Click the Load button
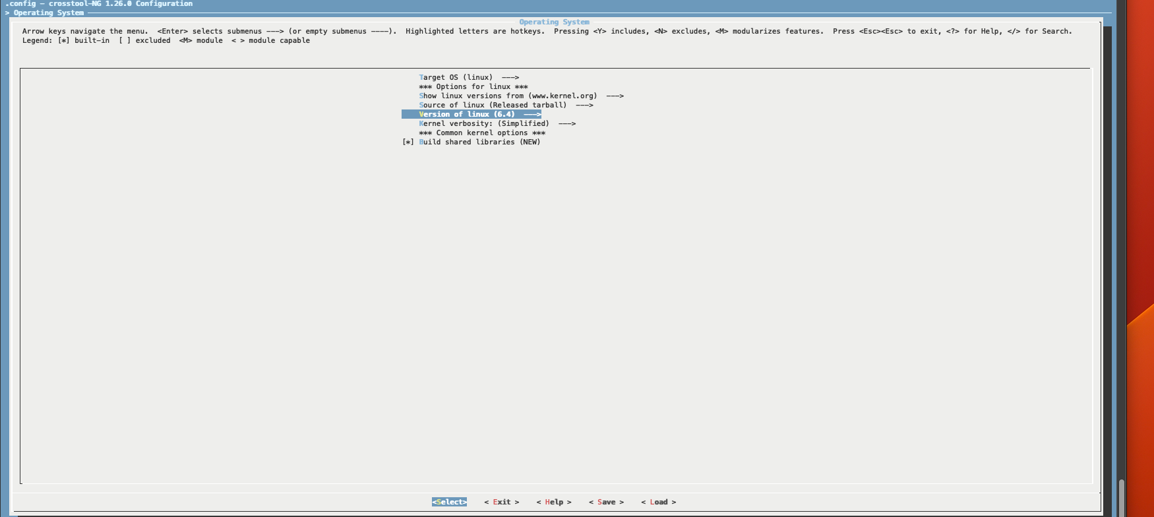 click(x=659, y=502)
